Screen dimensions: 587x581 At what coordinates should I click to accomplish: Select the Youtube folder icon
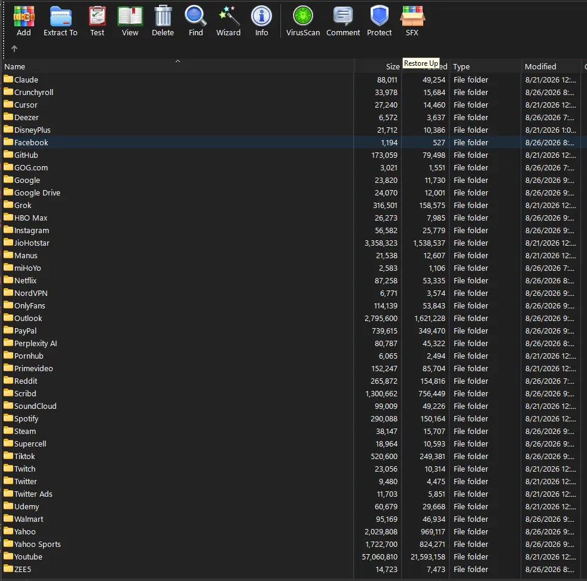(x=8, y=556)
